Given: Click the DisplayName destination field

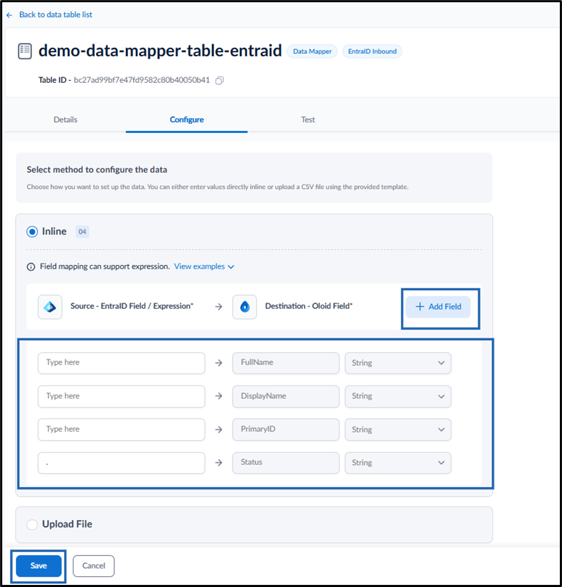Looking at the screenshot, I should [x=286, y=396].
